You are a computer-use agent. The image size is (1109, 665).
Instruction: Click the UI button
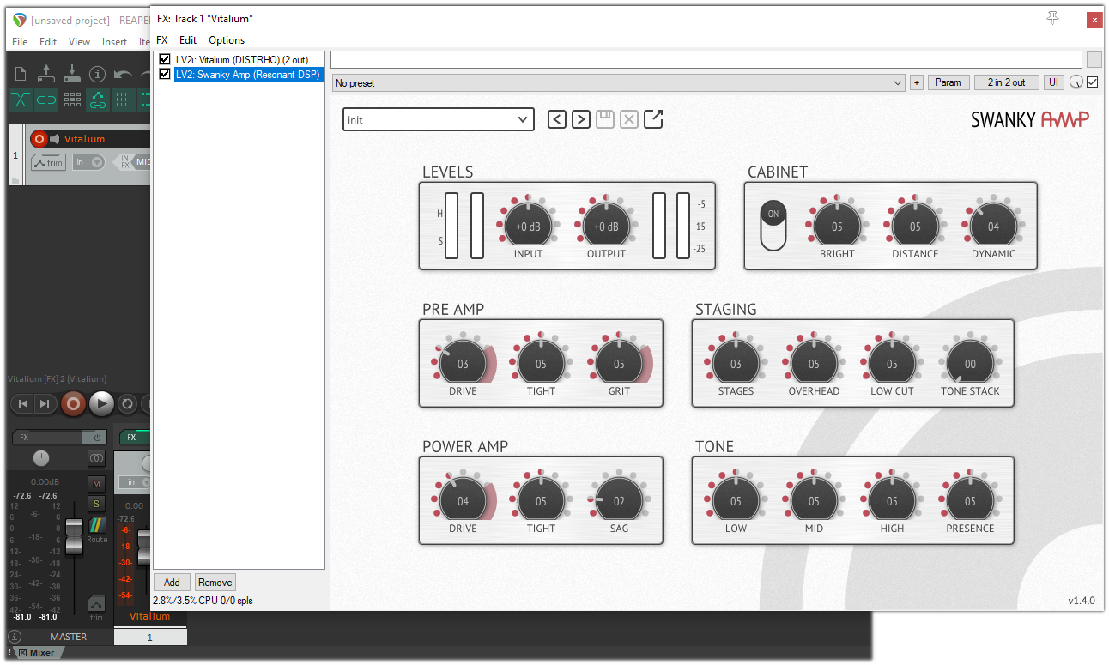[1053, 82]
